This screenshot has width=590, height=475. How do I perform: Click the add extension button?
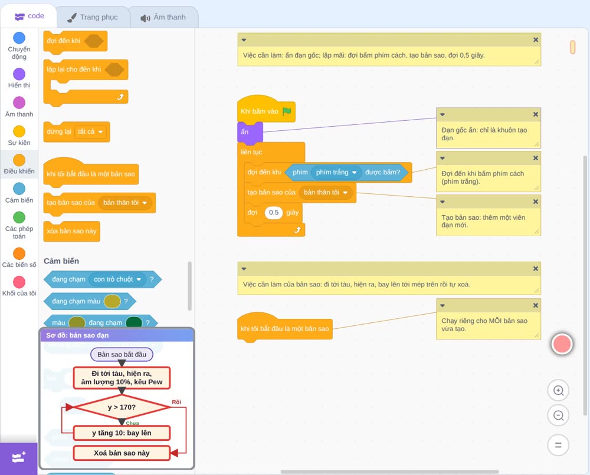coord(19,458)
